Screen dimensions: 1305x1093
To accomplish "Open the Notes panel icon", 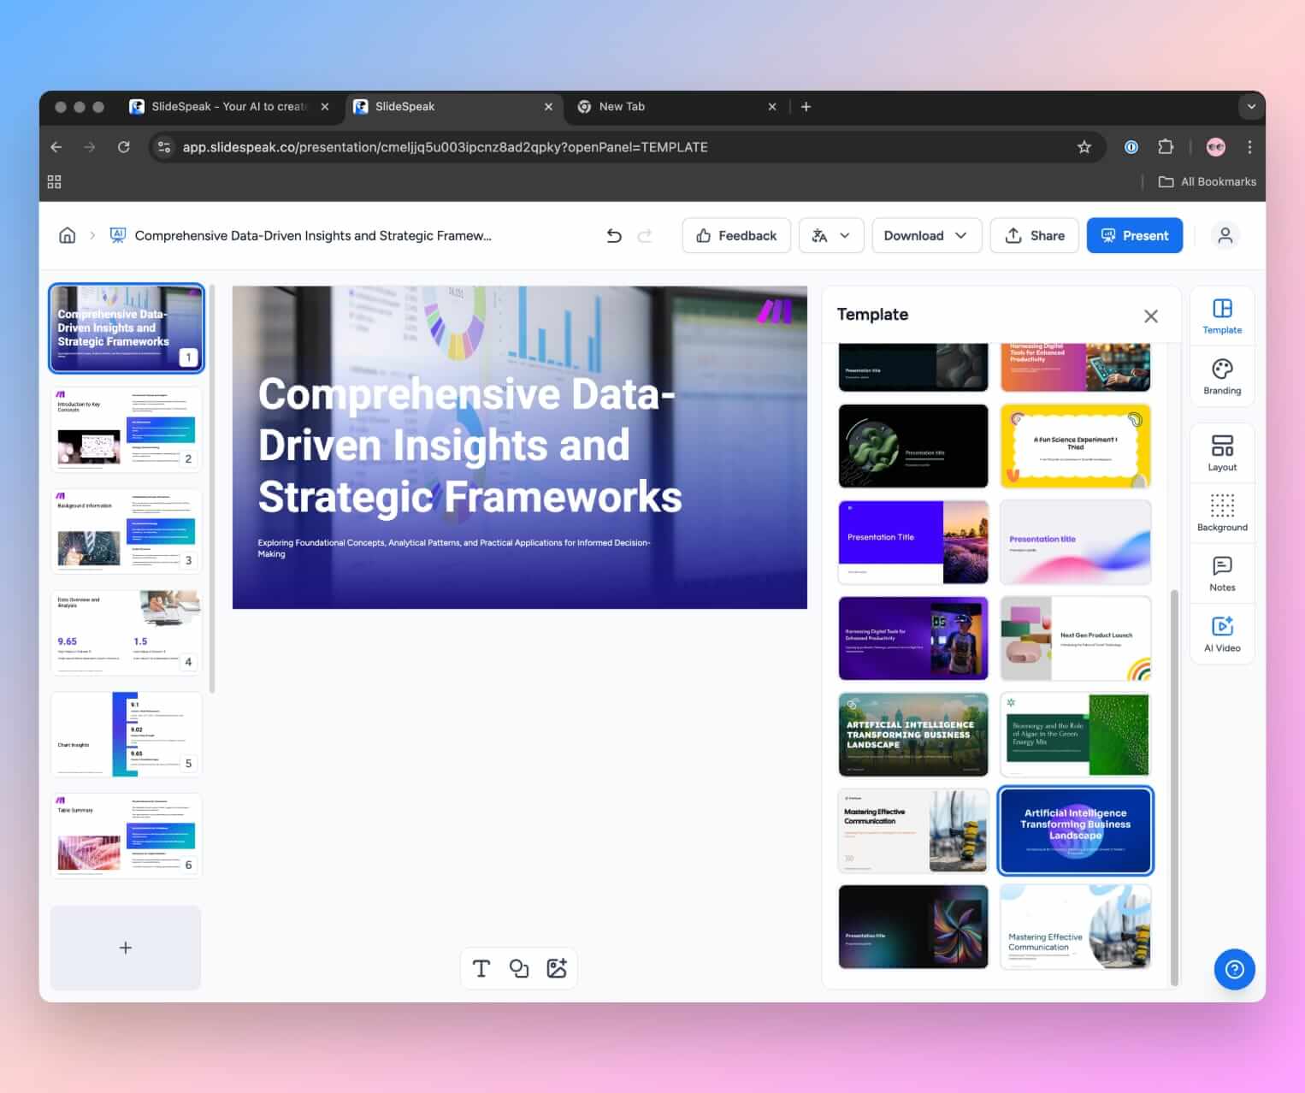I will [1221, 571].
